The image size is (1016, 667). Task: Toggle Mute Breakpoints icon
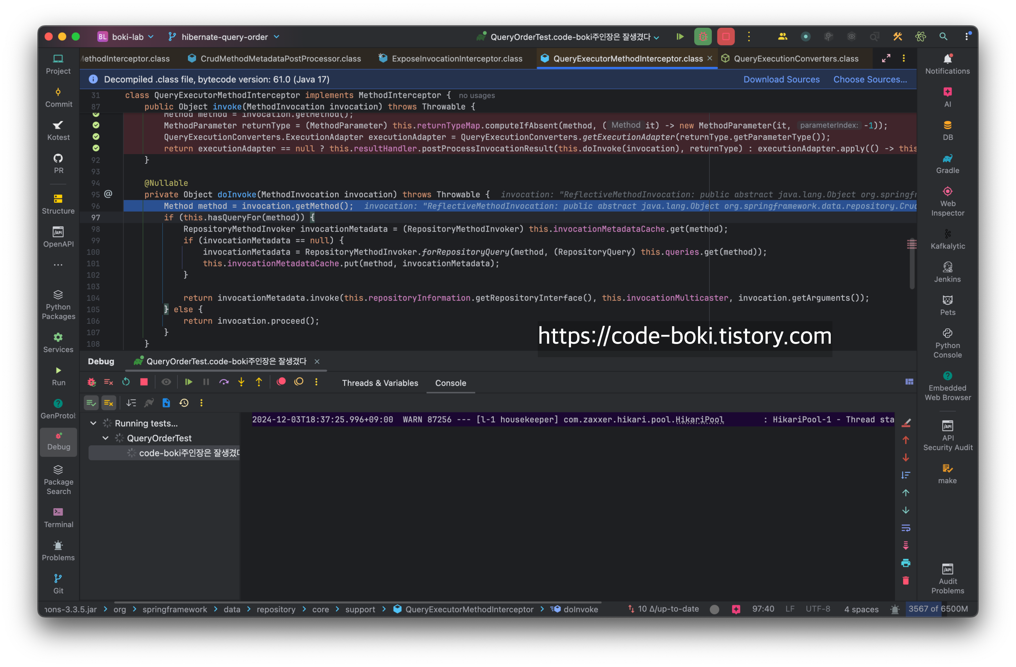(299, 382)
